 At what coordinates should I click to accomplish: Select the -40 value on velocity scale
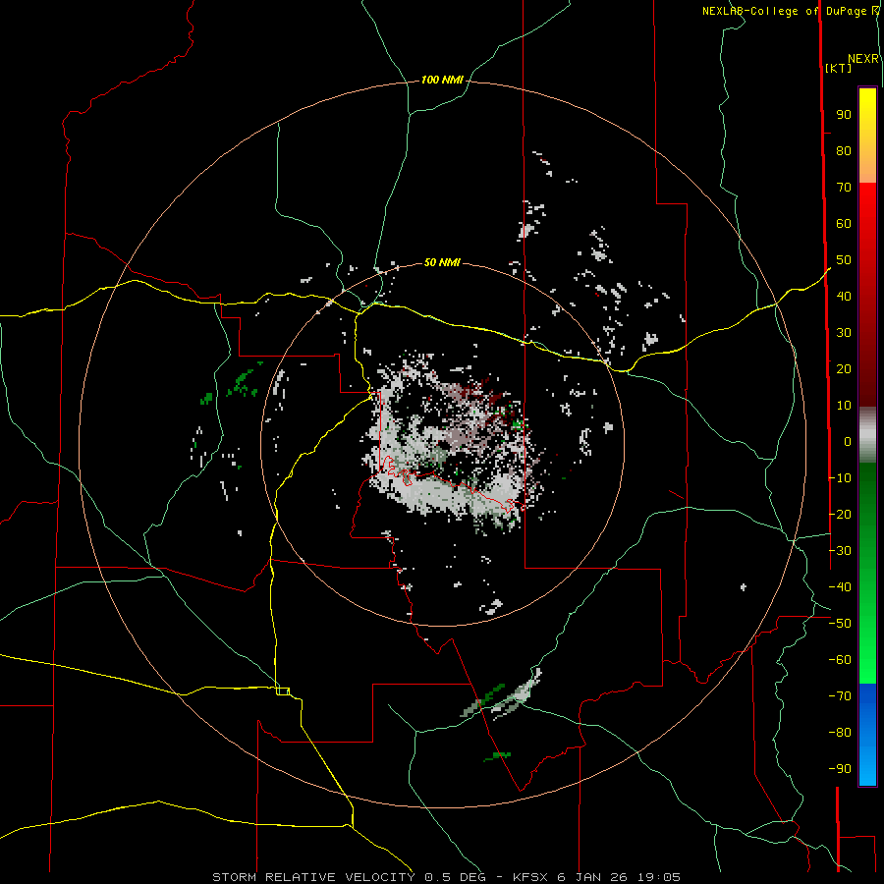point(840,587)
